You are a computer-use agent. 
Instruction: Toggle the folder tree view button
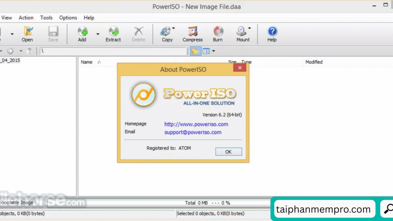pos(195,51)
